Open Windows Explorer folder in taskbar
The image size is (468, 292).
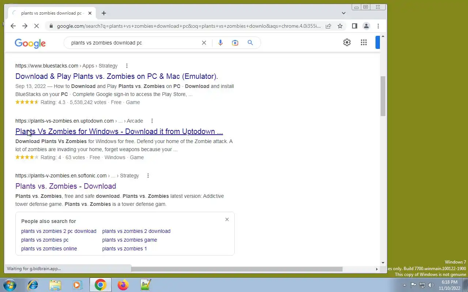click(x=55, y=285)
